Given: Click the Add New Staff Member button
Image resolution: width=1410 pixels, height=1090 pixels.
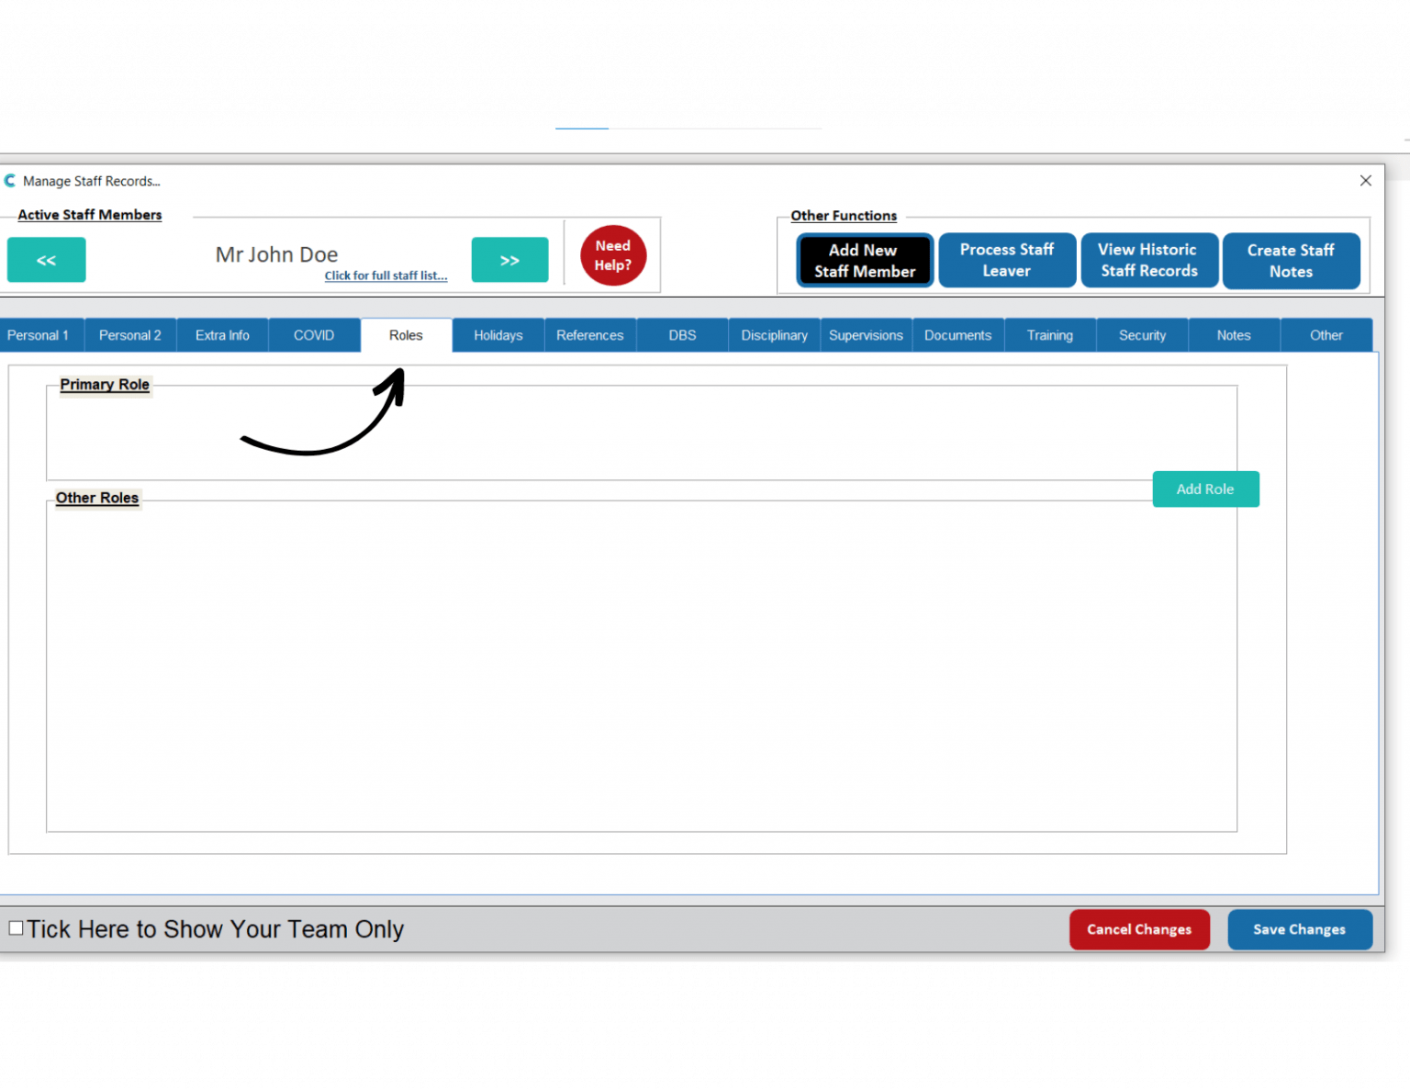Looking at the screenshot, I should (x=864, y=260).
